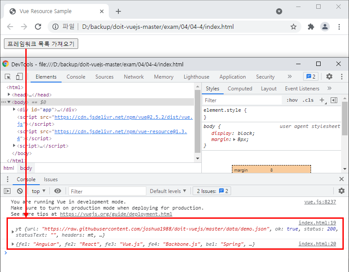Viewport: 349px width, 272px height.
Task: Open the Default levels dropdown
Action: [x=168, y=191]
